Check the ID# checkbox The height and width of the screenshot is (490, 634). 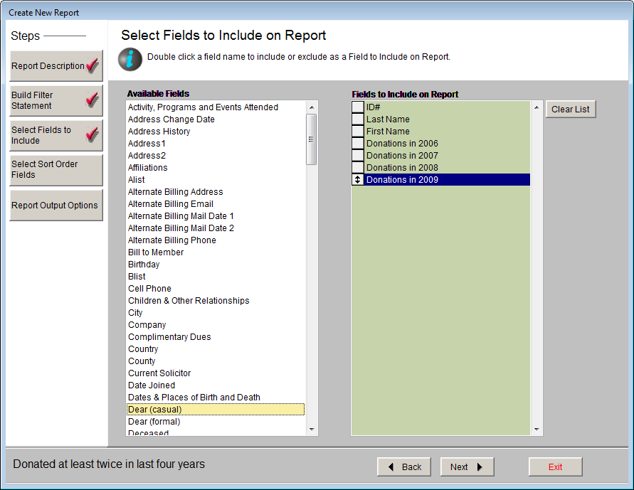(x=356, y=107)
